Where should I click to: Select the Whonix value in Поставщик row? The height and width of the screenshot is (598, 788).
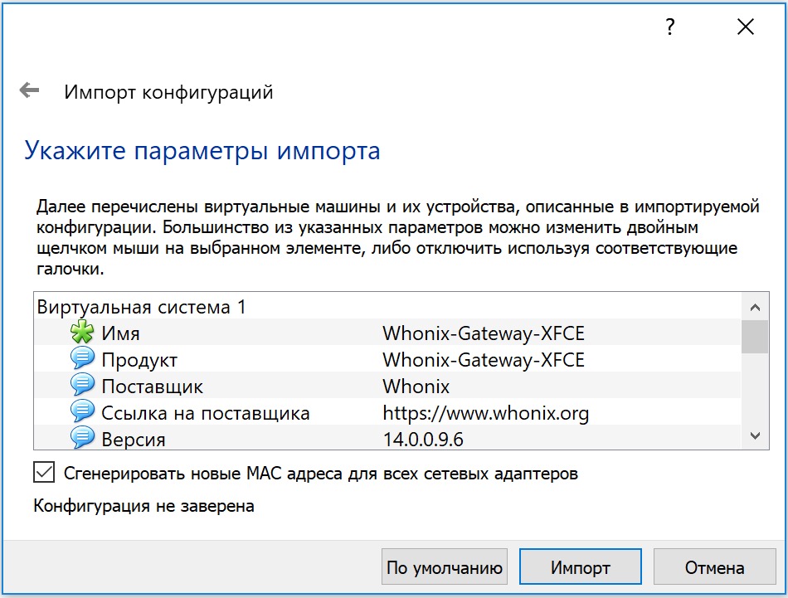tap(416, 387)
